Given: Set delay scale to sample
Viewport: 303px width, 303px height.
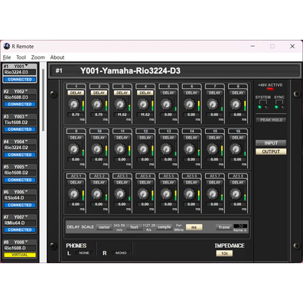Looking at the screenshot, I should 165,227.
